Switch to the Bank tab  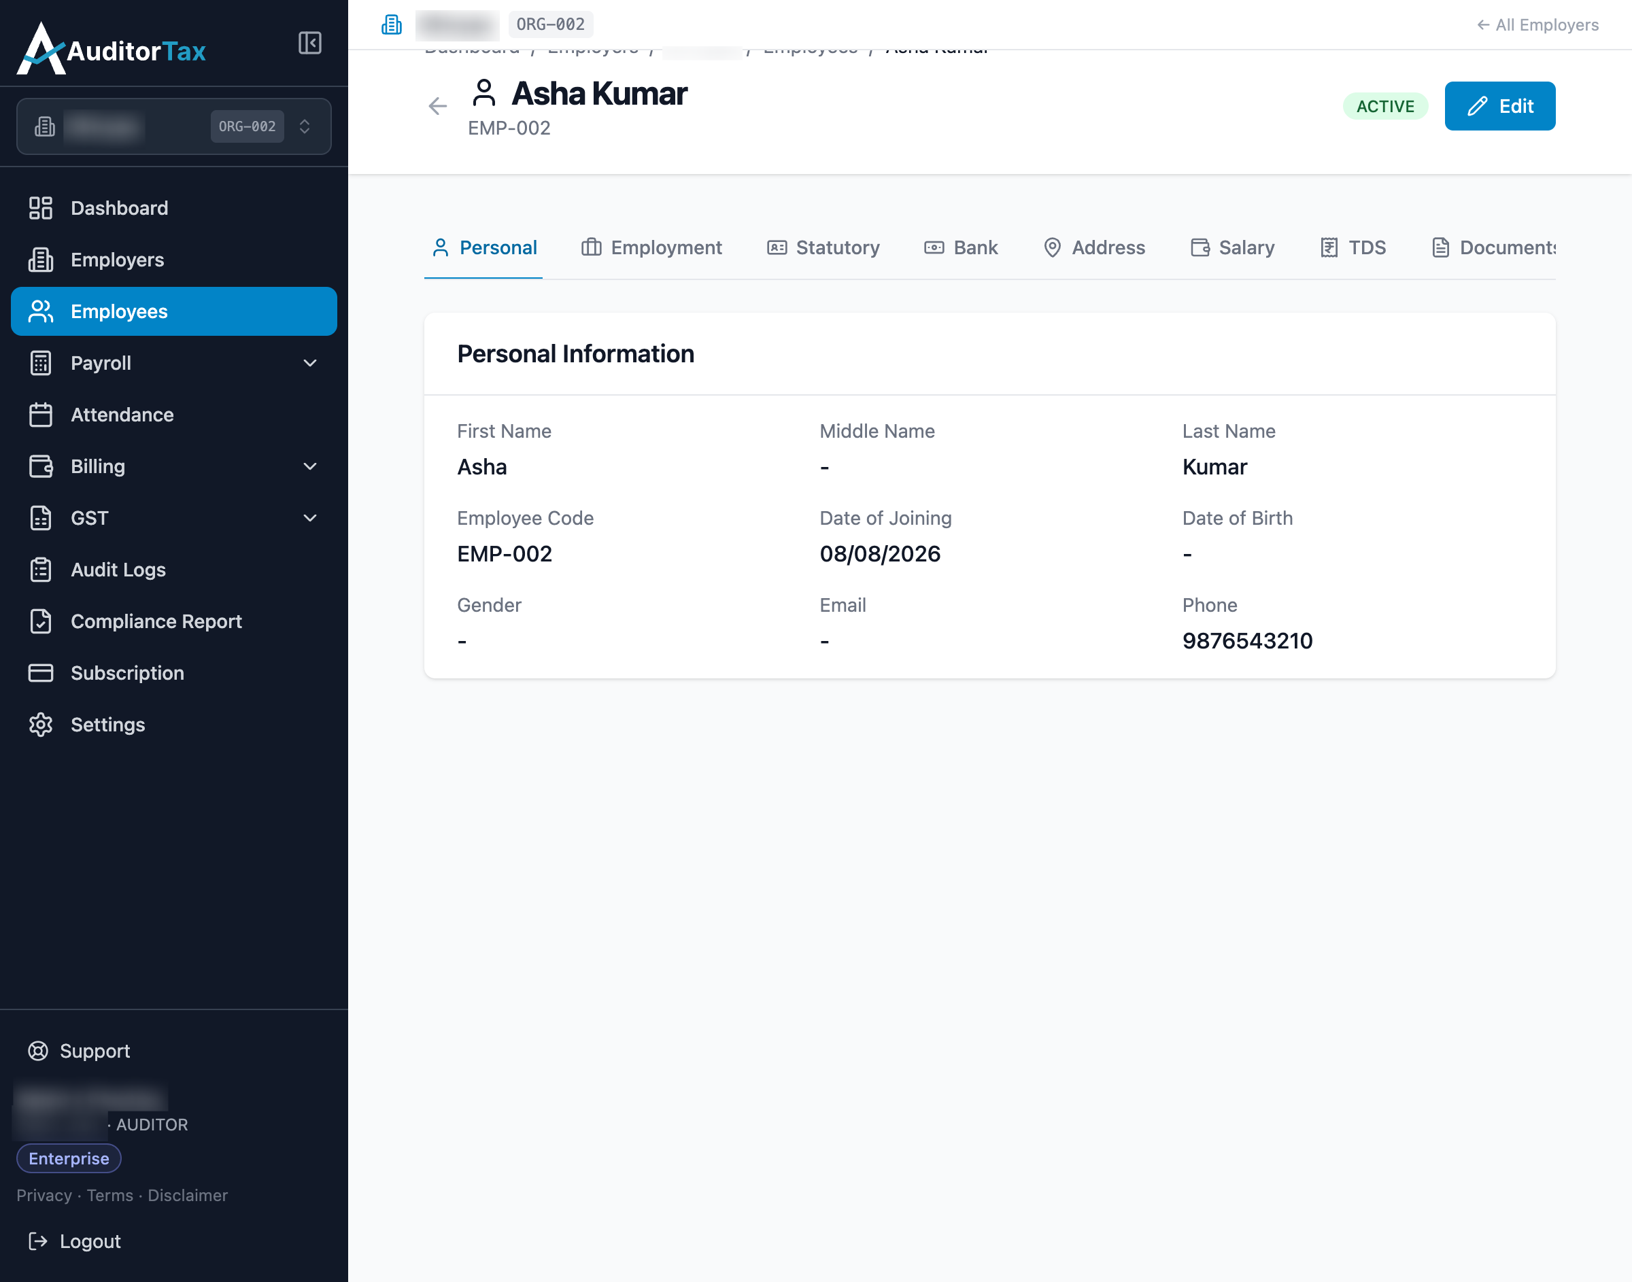point(961,247)
